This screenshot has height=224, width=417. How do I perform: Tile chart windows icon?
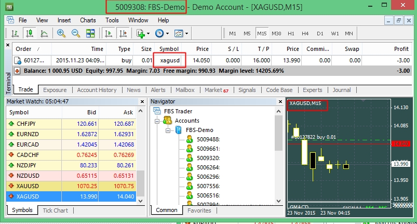90,33
